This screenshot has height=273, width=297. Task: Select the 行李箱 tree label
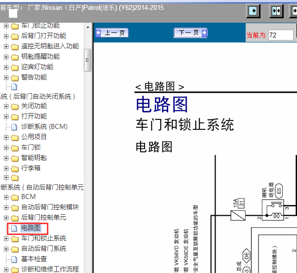click(31, 168)
